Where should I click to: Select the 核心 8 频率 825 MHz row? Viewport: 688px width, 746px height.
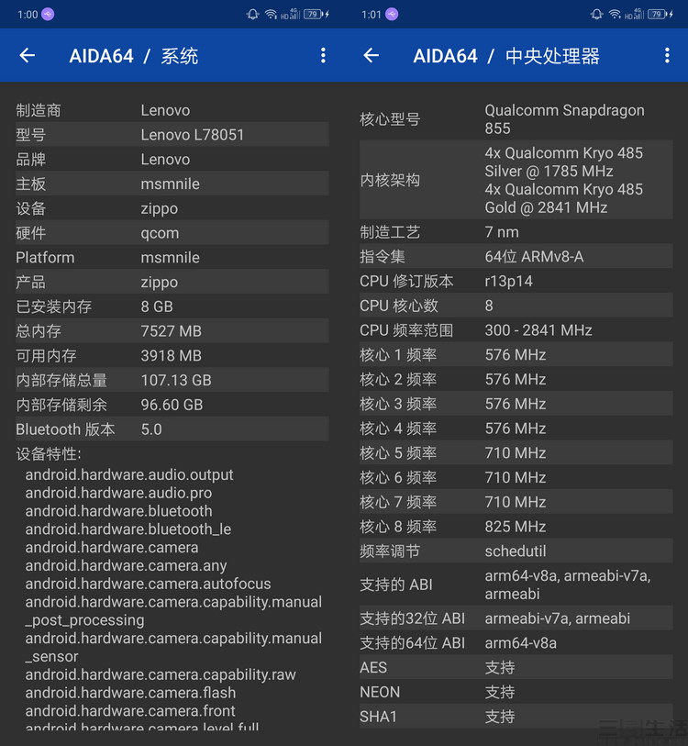pos(516,527)
